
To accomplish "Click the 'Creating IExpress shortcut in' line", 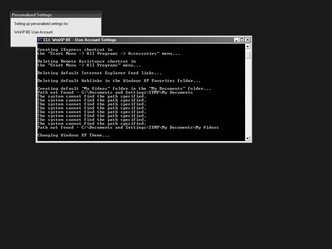I will coord(75,50).
